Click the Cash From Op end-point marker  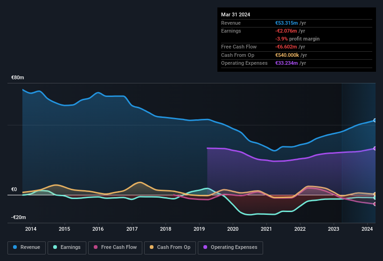pyautogui.click(x=375, y=194)
